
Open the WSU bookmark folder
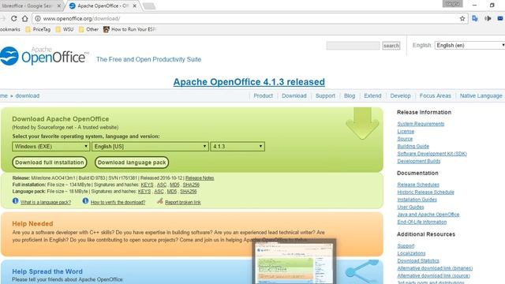click(x=65, y=29)
